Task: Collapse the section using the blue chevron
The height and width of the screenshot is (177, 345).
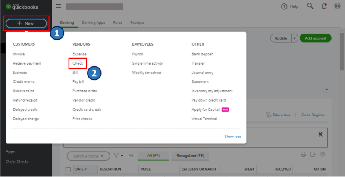Action: coord(326,90)
